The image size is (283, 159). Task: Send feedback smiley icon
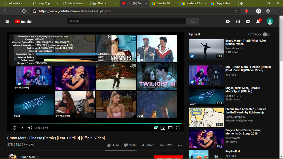tap(268, 11)
